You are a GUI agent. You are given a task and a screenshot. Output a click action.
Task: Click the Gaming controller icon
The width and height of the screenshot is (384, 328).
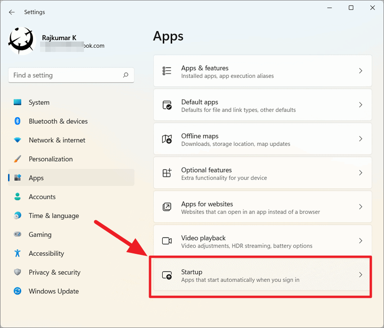coord(17,235)
